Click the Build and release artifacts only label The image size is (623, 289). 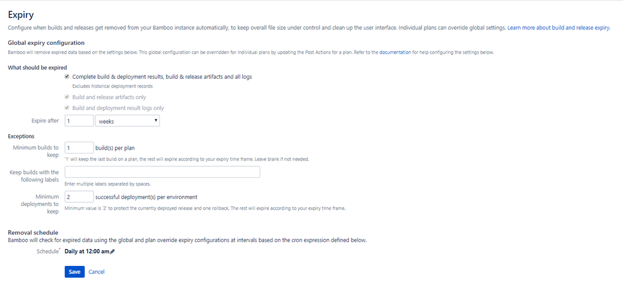click(109, 97)
